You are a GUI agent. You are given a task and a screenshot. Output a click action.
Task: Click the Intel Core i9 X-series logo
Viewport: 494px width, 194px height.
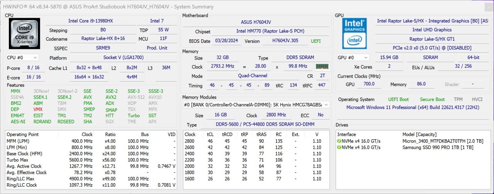coord(24,34)
